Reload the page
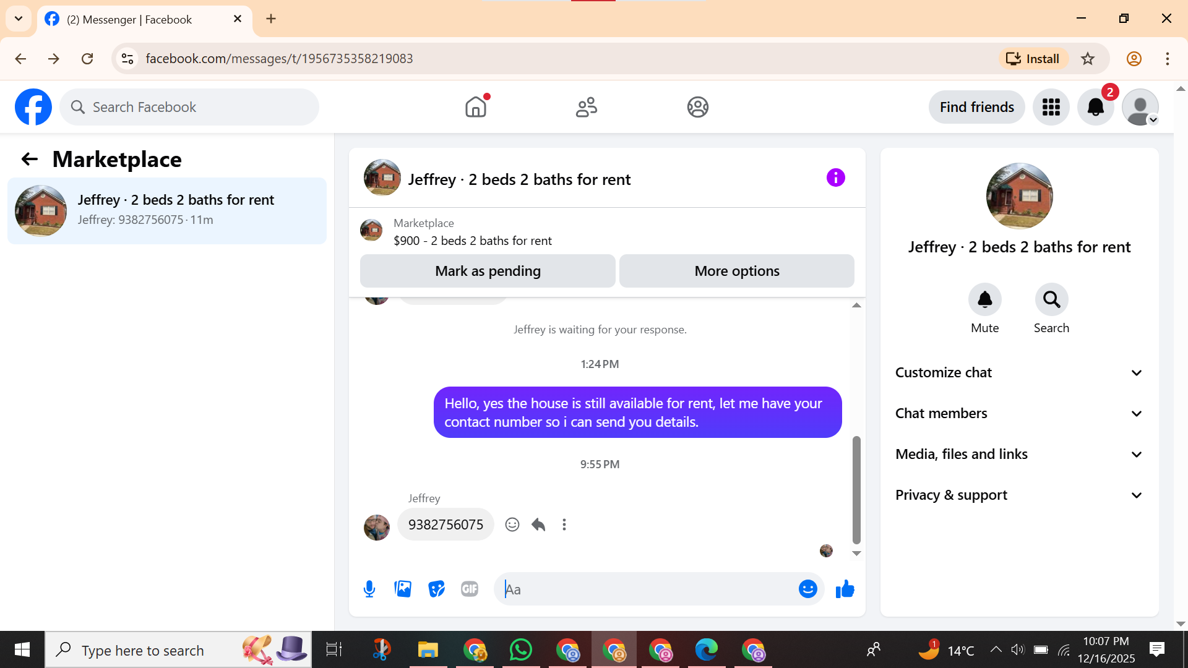This screenshot has height=668, width=1188. click(87, 59)
